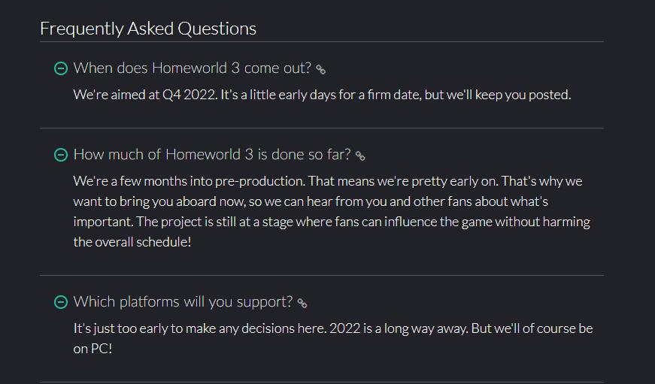This screenshot has height=384, width=655.
Task: Click the 'When does Homeworld 3 come out?' heading
Action: 193,68
